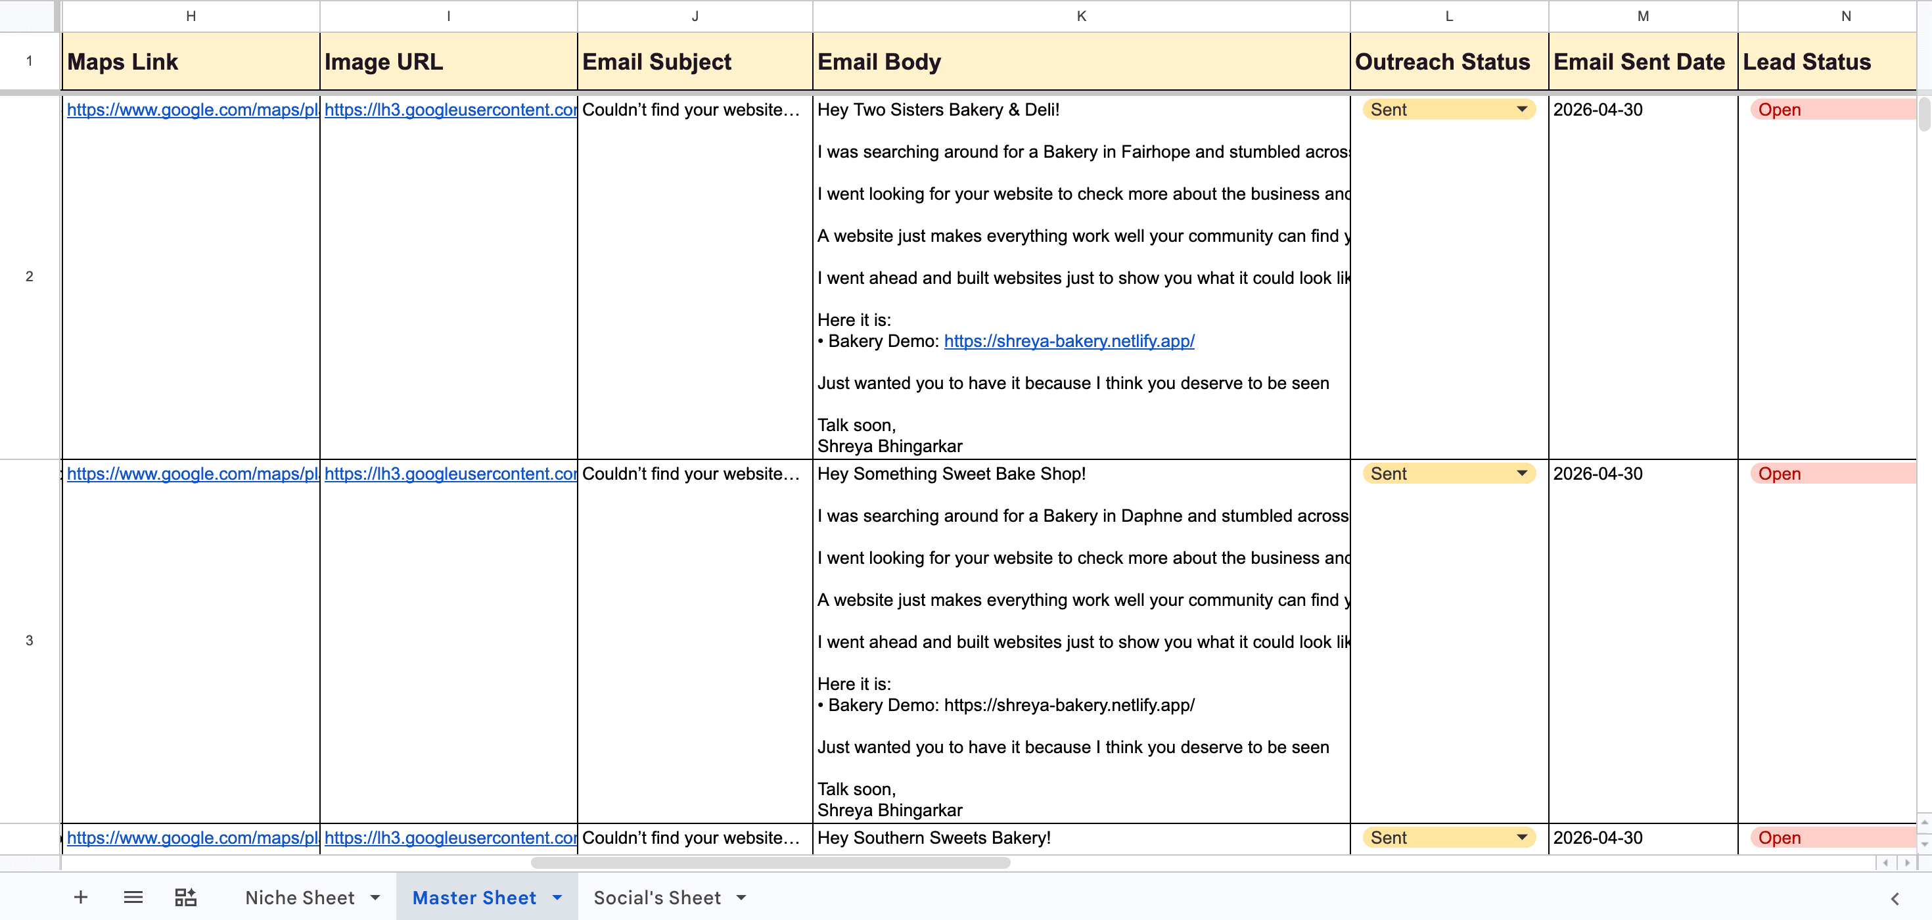Select the "Maps Link" header cell

(x=191, y=62)
